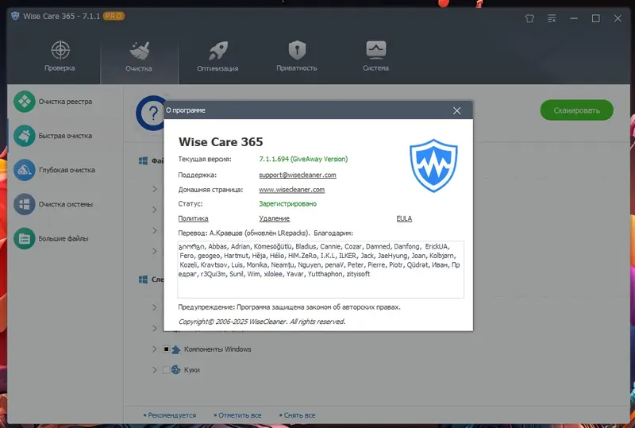Click inside the translators credits text box
The height and width of the screenshot is (428, 635).
pyautogui.click(x=321, y=269)
